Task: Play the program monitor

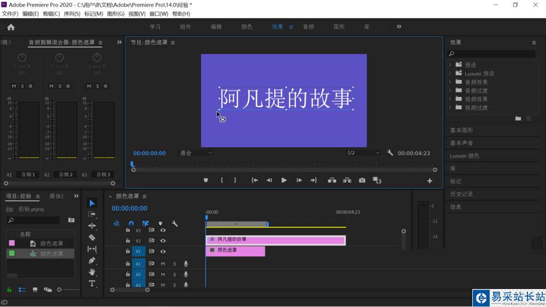Action: [x=284, y=180]
